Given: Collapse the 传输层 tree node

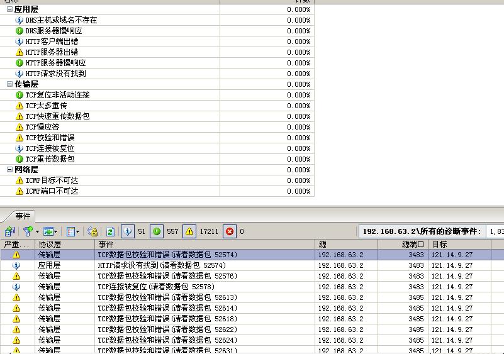Looking at the screenshot, I should (9, 84).
